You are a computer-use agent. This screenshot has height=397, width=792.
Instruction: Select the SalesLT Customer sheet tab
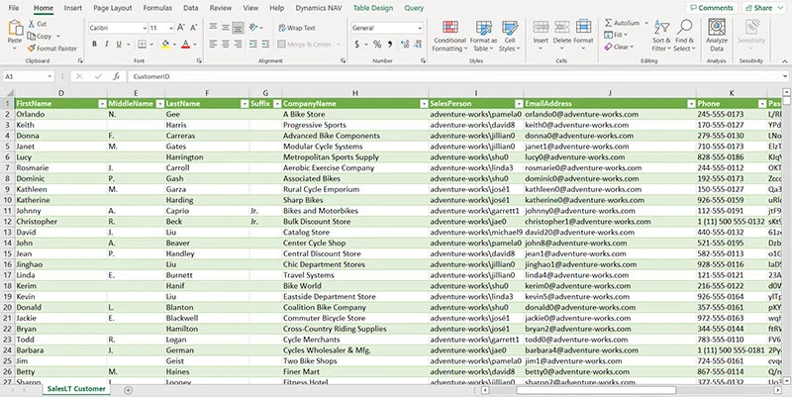point(76,389)
